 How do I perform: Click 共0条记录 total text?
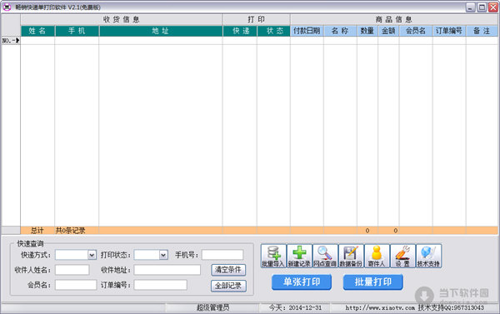point(71,231)
